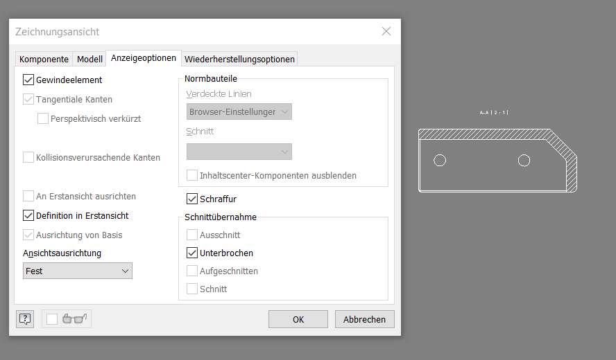Enable Kollisionsverursachende Kanten checkbox
The image size is (616, 360).
28,157
